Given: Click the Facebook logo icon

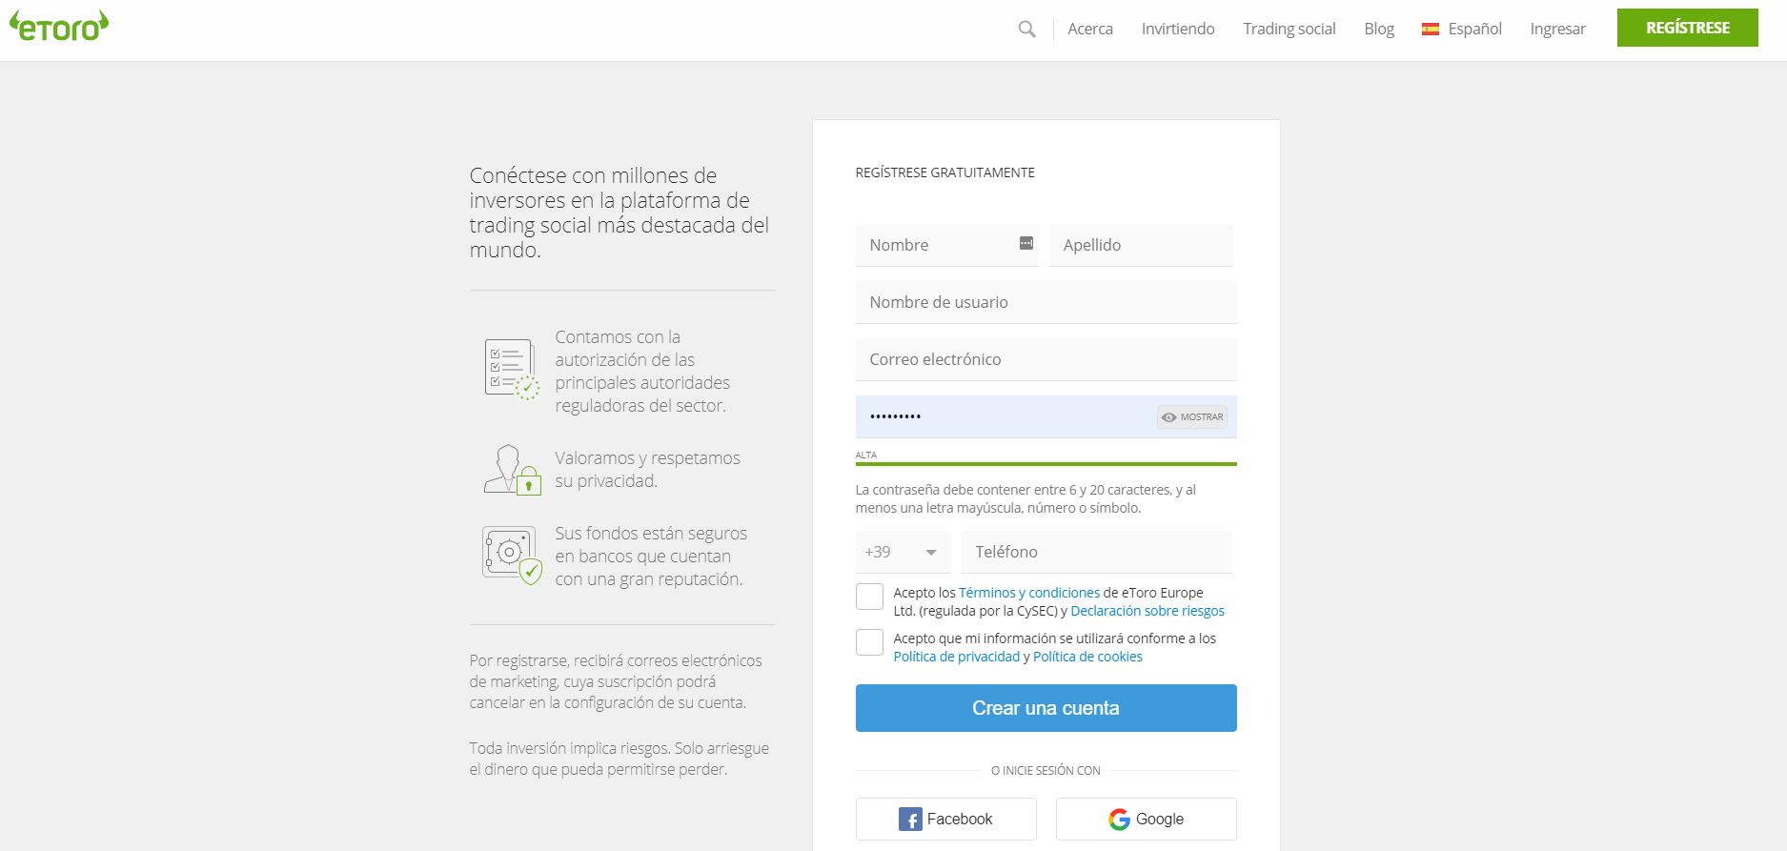Looking at the screenshot, I should (x=910, y=820).
